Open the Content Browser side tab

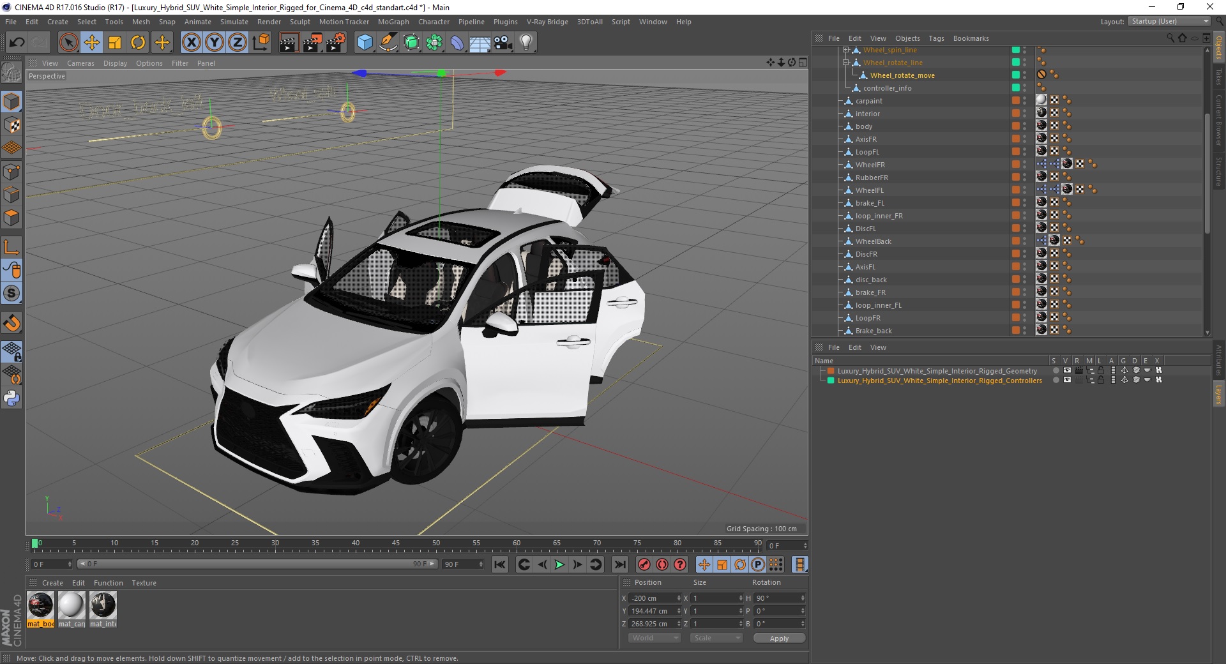pos(1218,120)
